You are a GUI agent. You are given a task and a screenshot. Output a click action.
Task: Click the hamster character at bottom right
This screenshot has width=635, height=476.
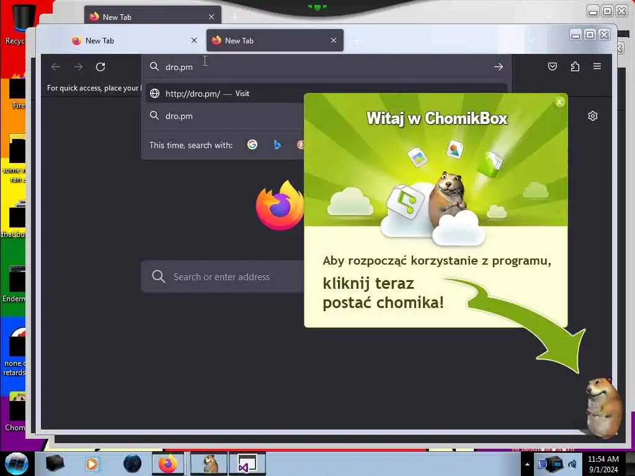(x=603, y=408)
